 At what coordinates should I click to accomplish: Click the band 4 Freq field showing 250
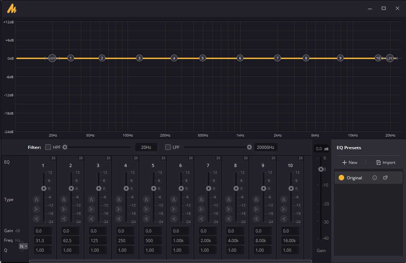125,240
